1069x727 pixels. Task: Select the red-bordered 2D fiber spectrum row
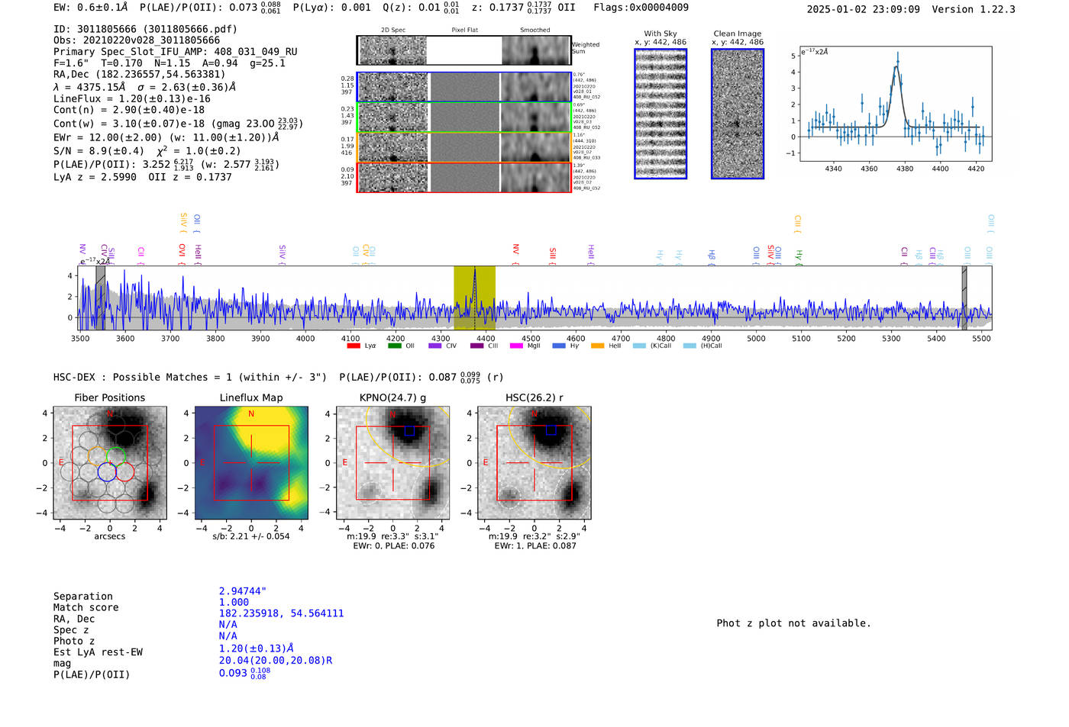coord(464,177)
